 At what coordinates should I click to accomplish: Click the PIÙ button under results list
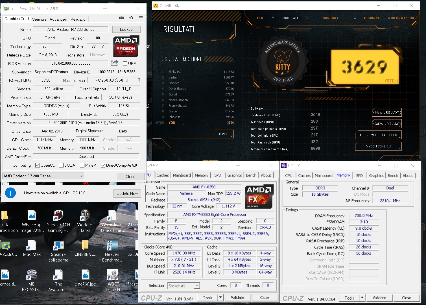(x=223, y=134)
